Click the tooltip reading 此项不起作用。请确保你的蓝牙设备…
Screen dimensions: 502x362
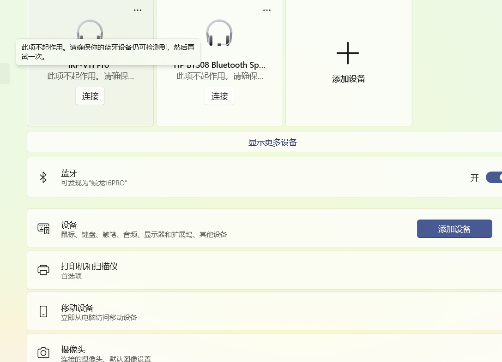[108, 52]
